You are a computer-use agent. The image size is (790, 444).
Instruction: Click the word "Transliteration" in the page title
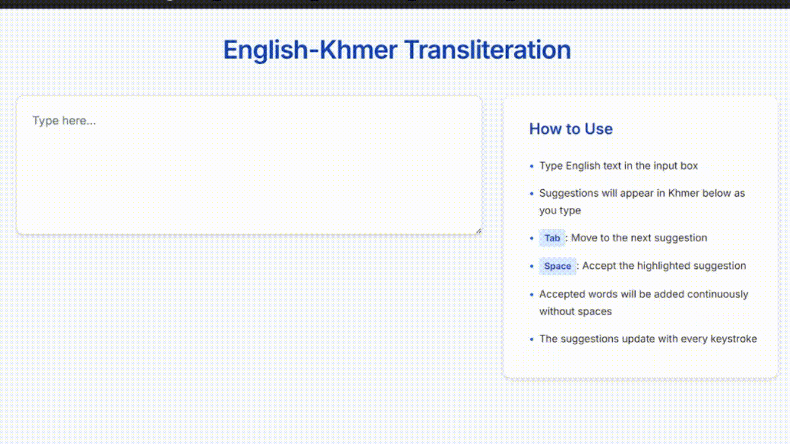tap(488, 50)
